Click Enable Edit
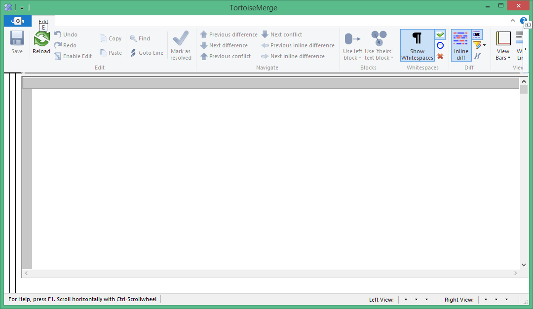Screen dimensions: 533x309 [73, 56]
